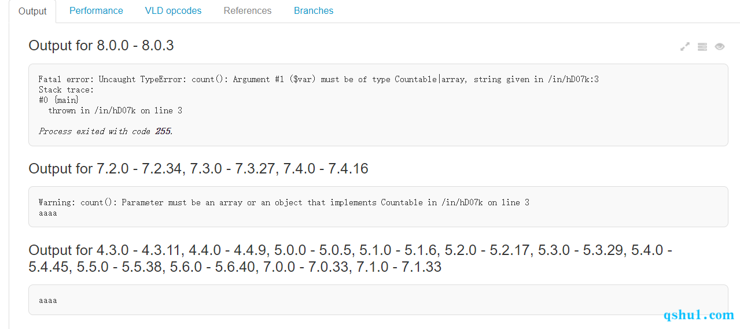Click the 'Process exited with code 255' text
740x329 pixels.
tap(106, 131)
